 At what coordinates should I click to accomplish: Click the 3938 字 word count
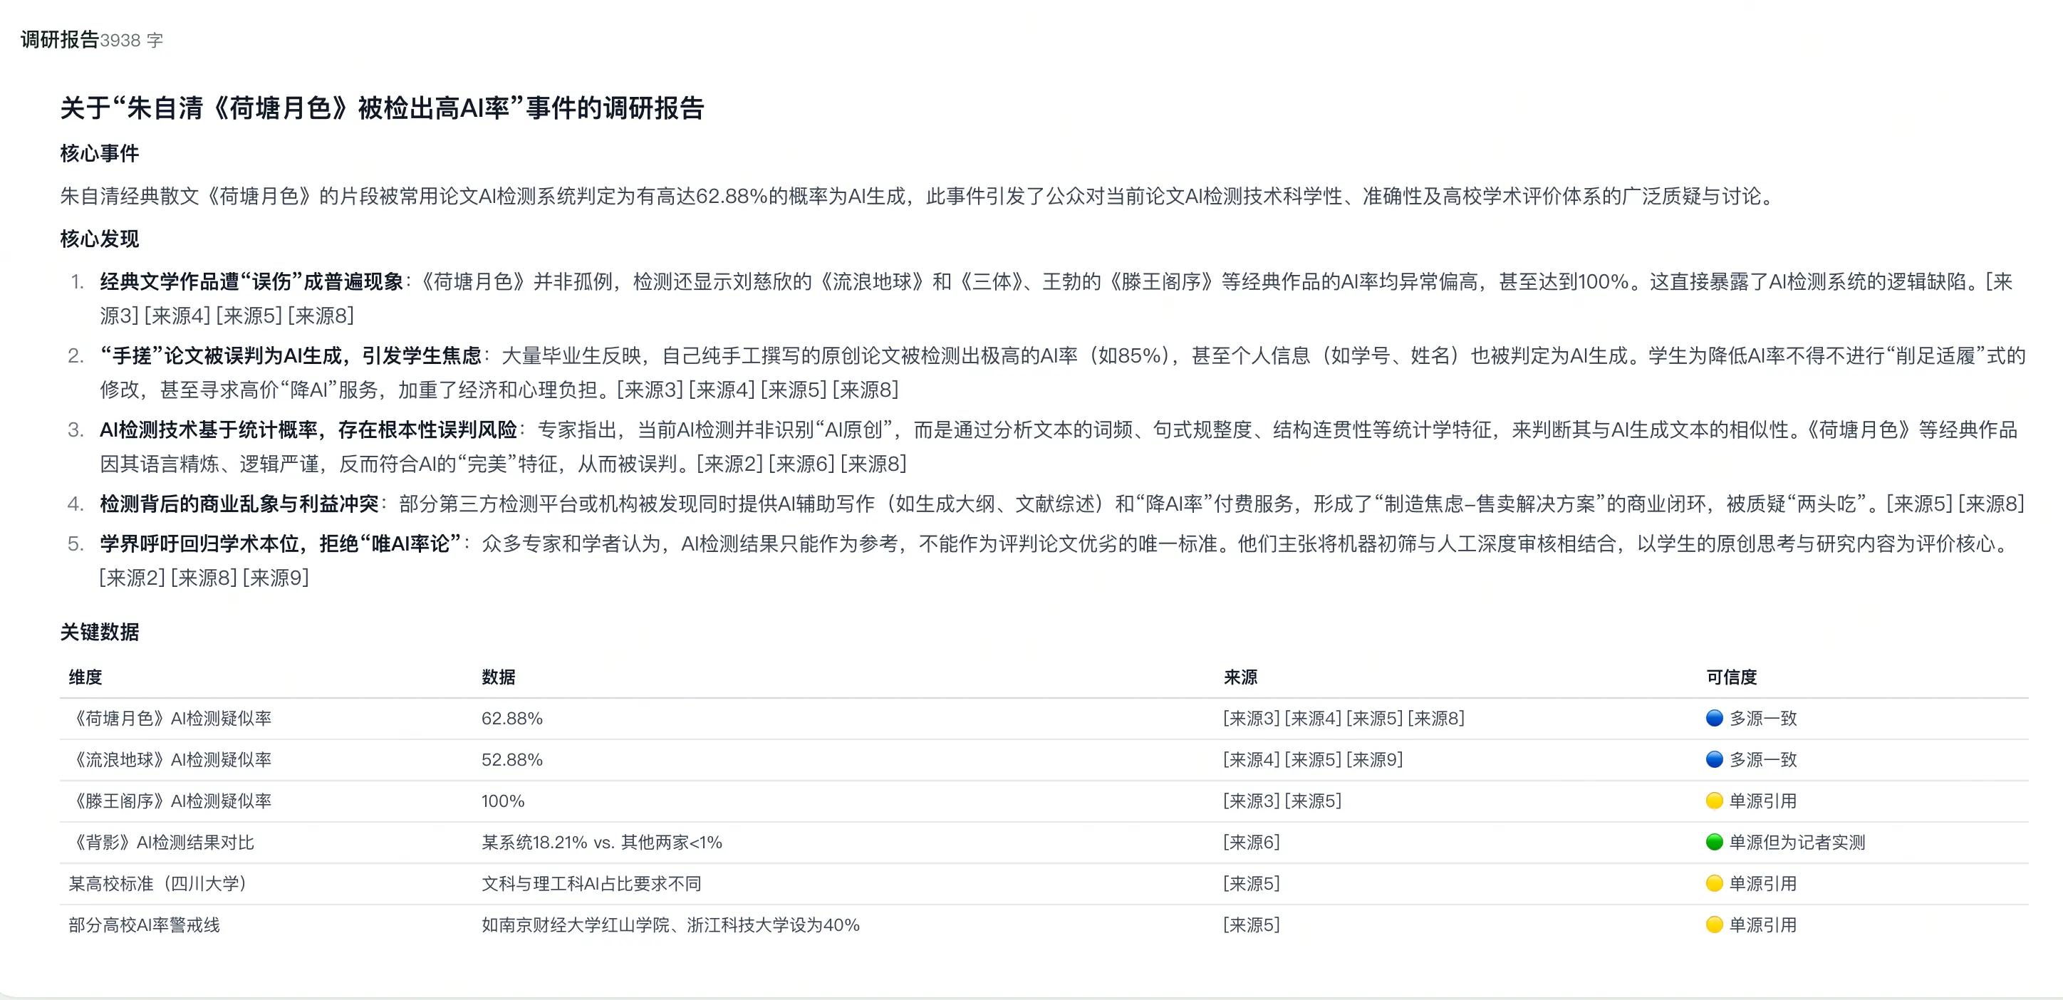[132, 40]
